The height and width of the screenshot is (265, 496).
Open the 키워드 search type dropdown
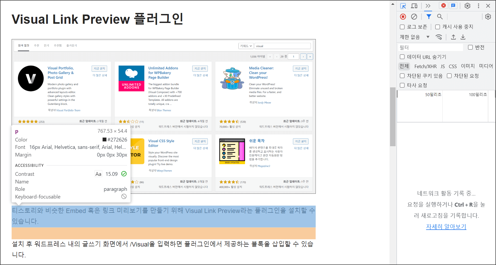[246, 46]
